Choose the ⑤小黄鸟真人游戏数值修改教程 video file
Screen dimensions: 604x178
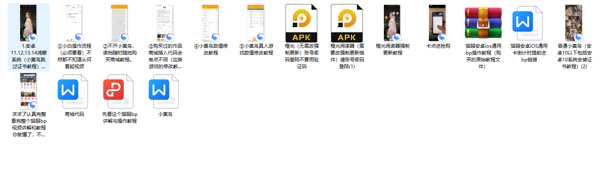coord(256,23)
